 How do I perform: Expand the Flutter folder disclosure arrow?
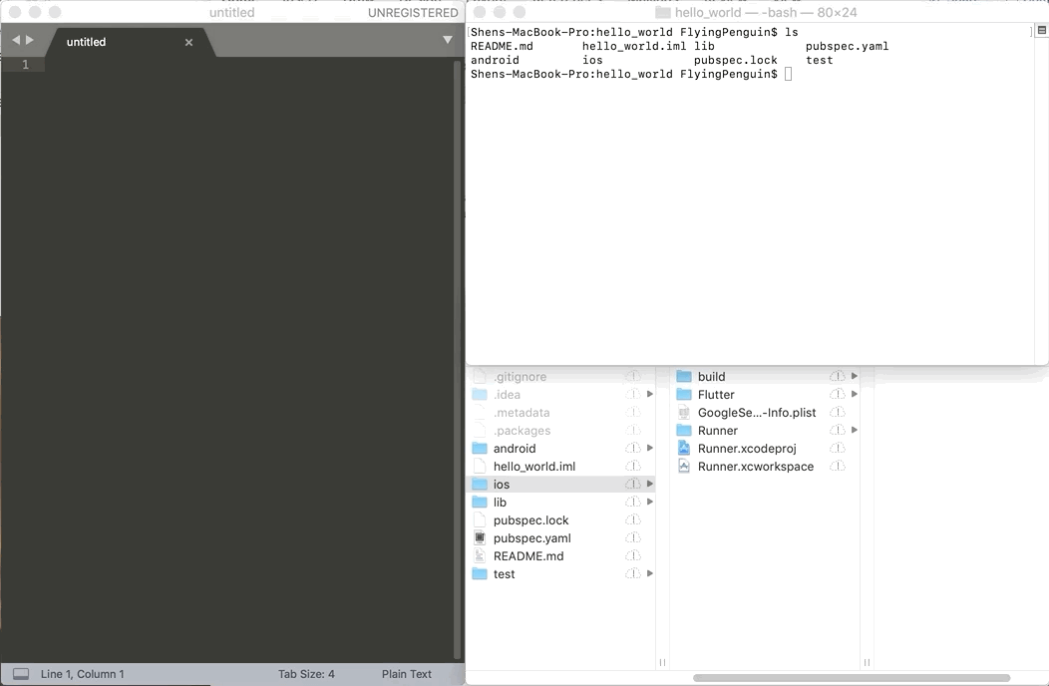click(x=854, y=395)
